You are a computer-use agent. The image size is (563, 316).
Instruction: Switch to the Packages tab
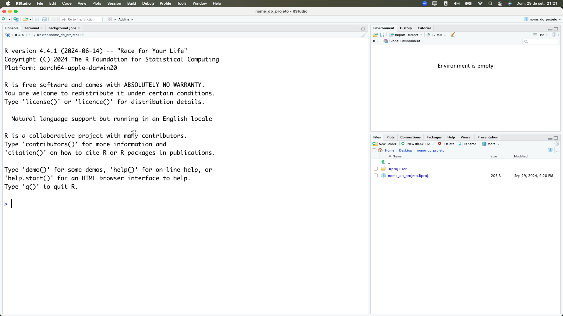pyautogui.click(x=434, y=137)
